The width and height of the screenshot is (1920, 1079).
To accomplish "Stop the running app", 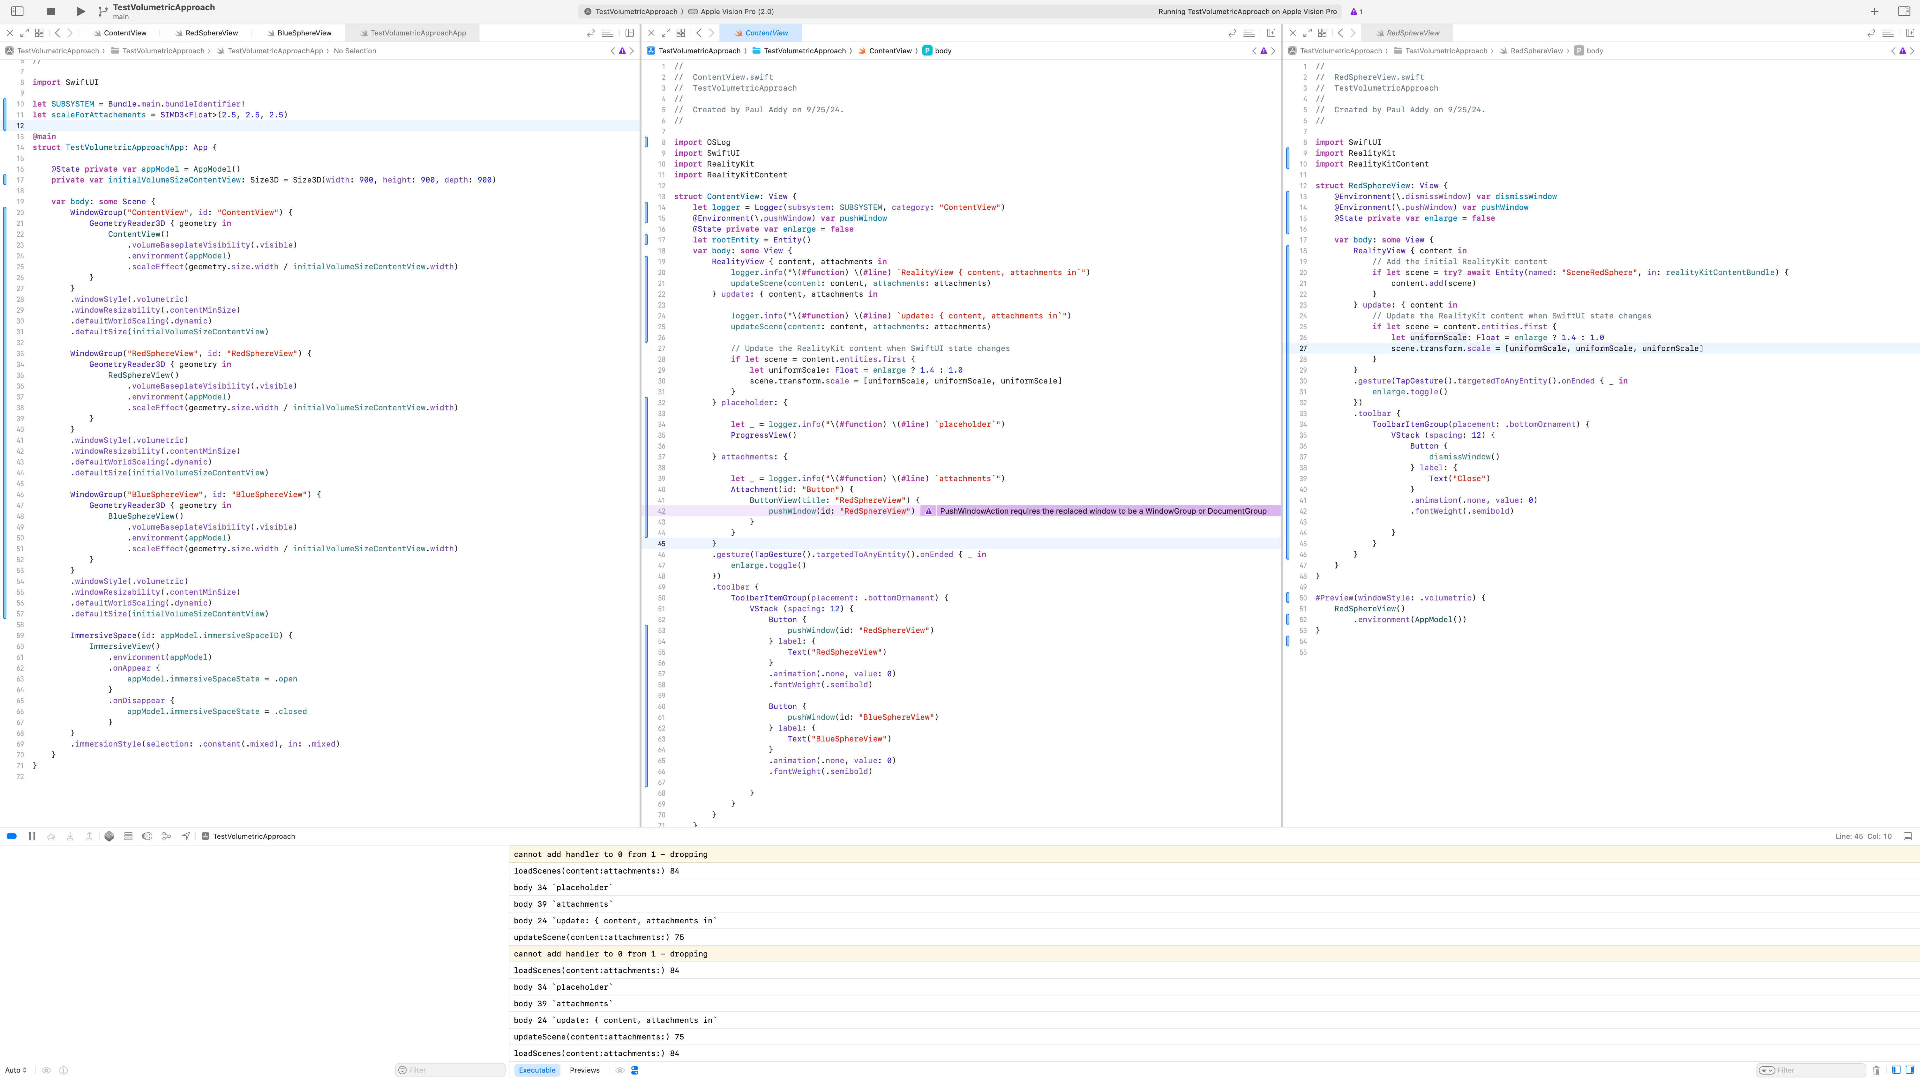I will (51, 11).
